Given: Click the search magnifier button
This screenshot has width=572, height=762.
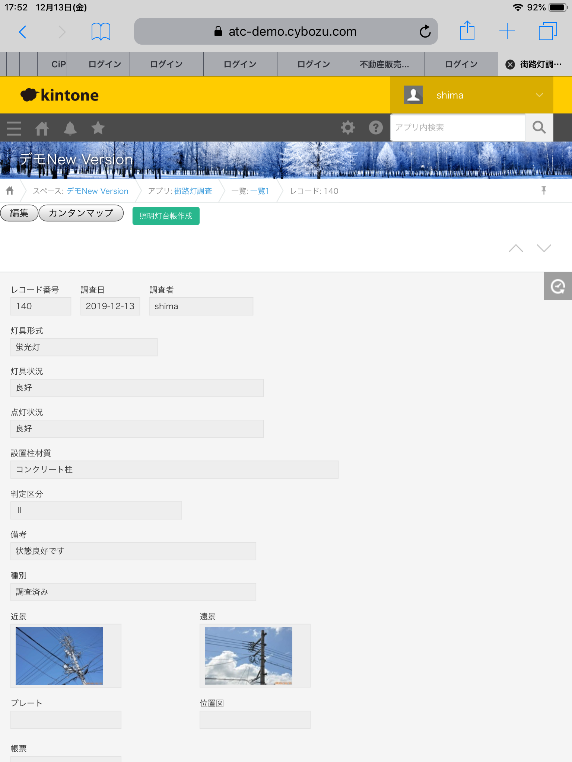Looking at the screenshot, I should [x=539, y=128].
